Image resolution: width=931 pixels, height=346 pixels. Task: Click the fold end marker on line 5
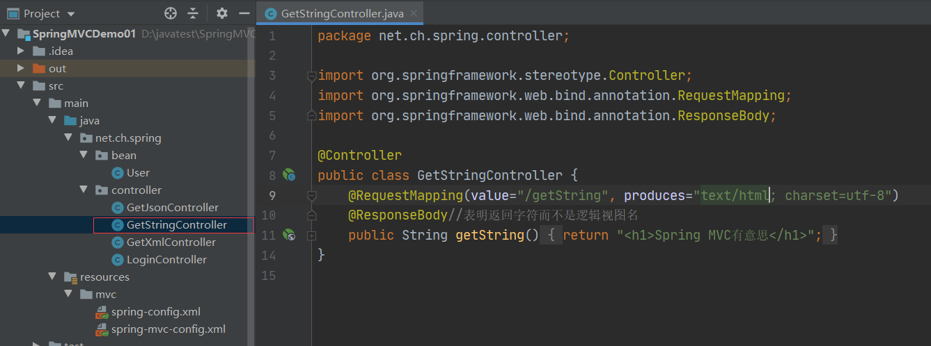pos(311,115)
